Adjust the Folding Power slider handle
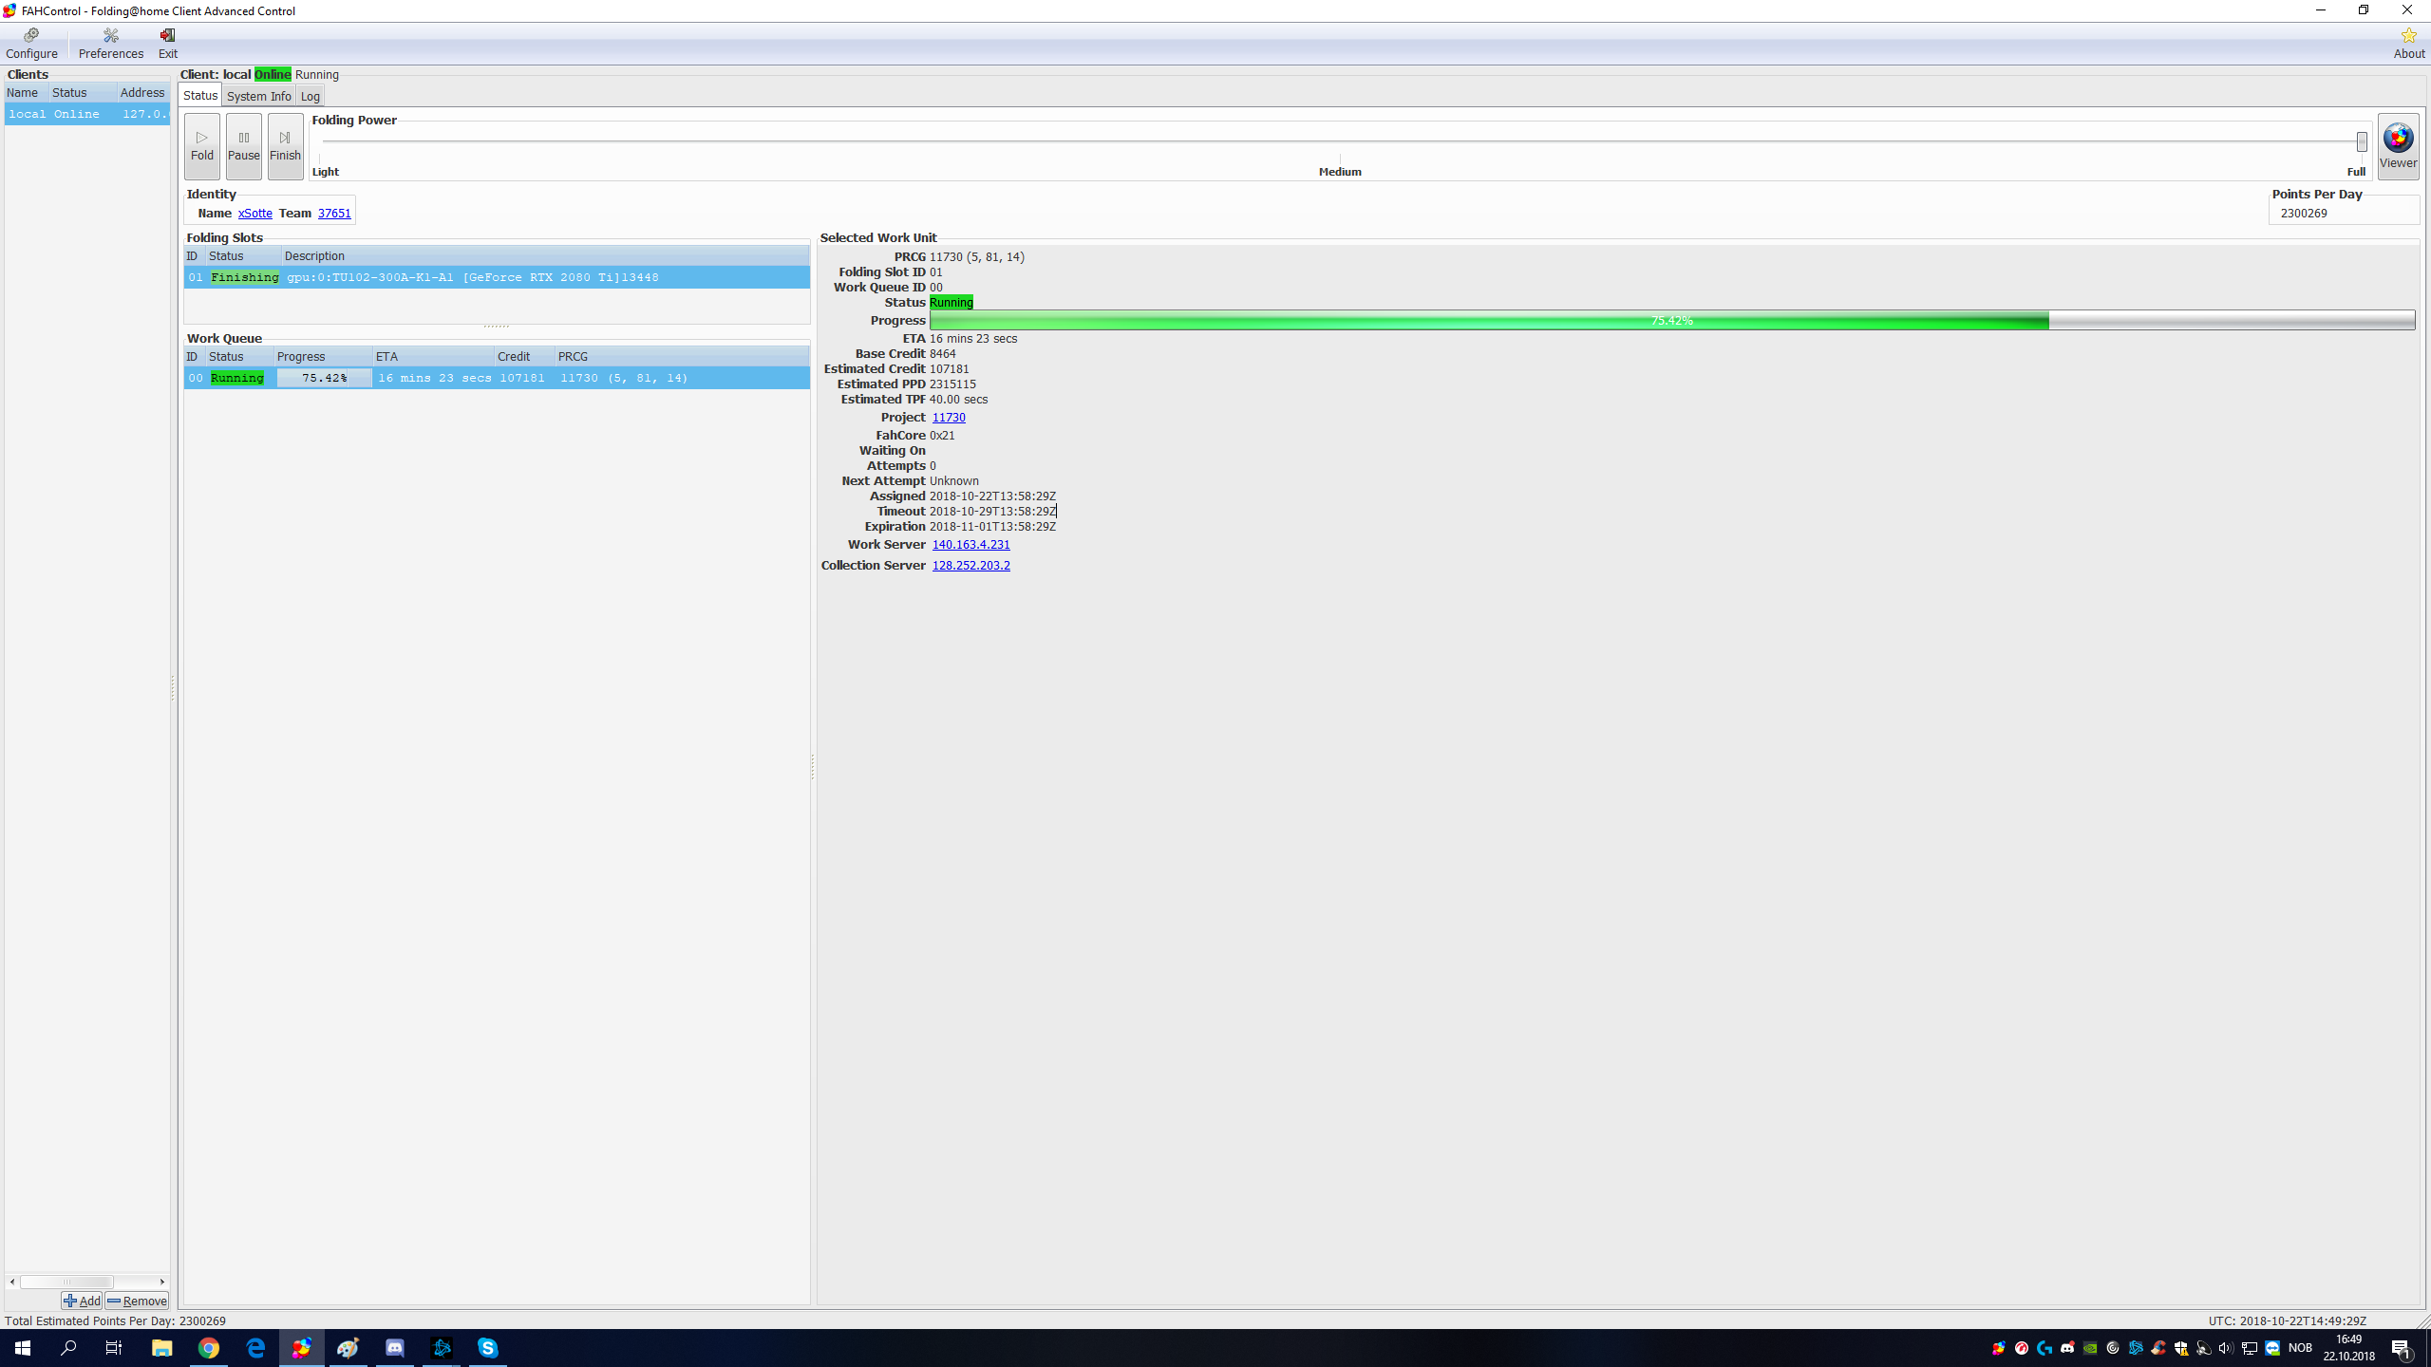Image resolution: width=2431 pixels, height=1367 pixels. pyautogui.click(x=2362, y=141)
